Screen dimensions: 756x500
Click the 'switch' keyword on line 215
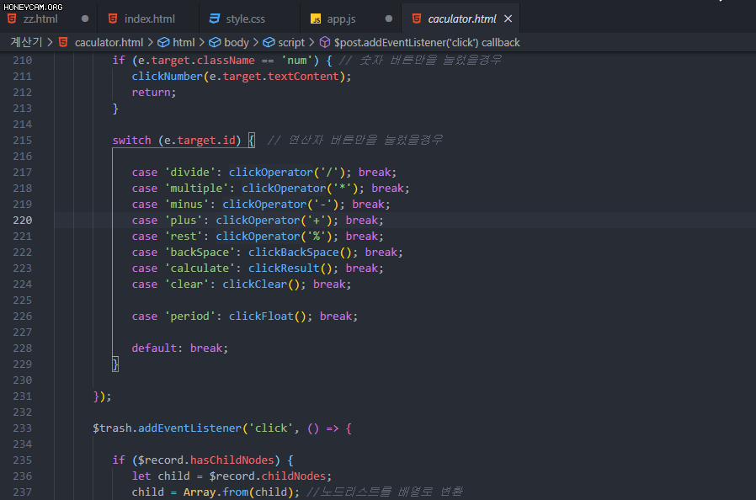[131, 141]
